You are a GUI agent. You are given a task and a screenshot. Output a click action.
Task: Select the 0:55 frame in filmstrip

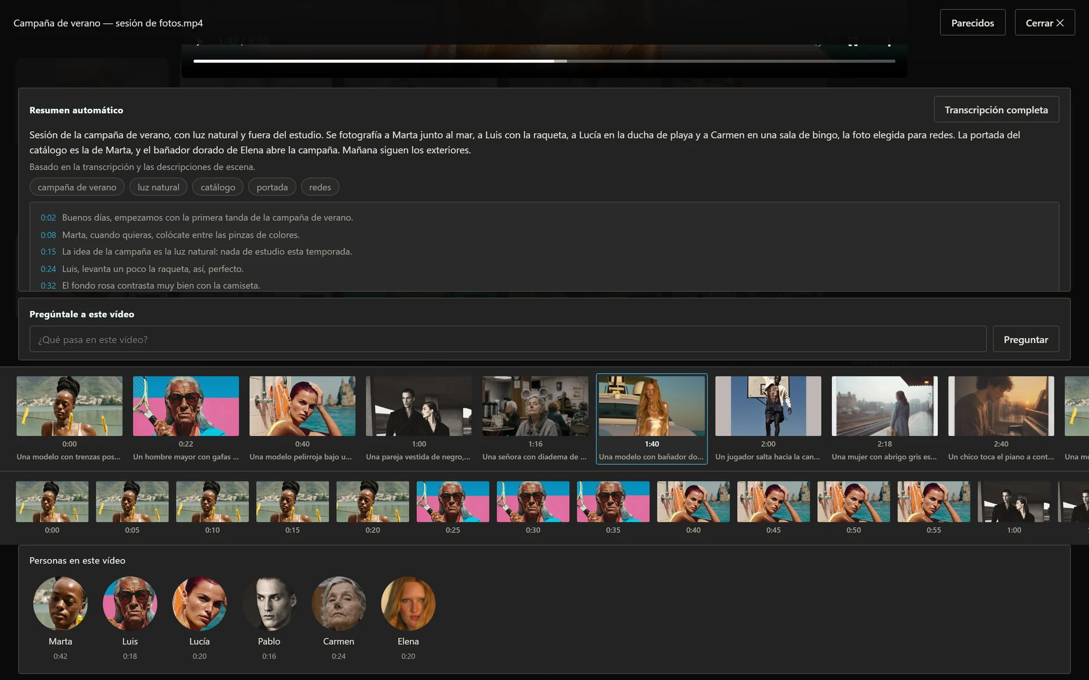(x=934, y=507)
